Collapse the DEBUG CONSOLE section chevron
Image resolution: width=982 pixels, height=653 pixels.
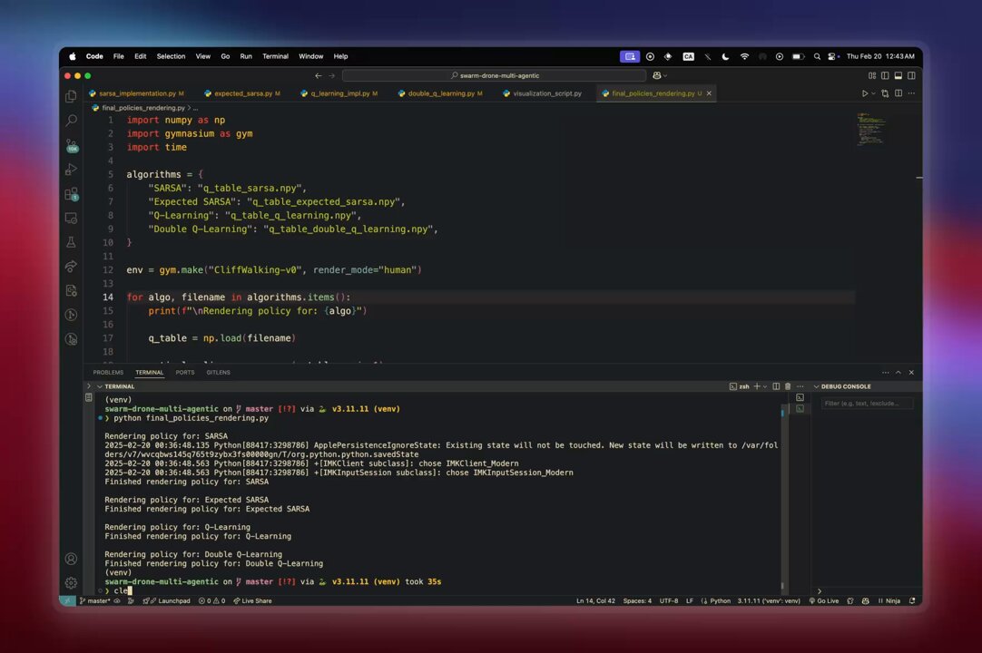[x=816, y=386]
